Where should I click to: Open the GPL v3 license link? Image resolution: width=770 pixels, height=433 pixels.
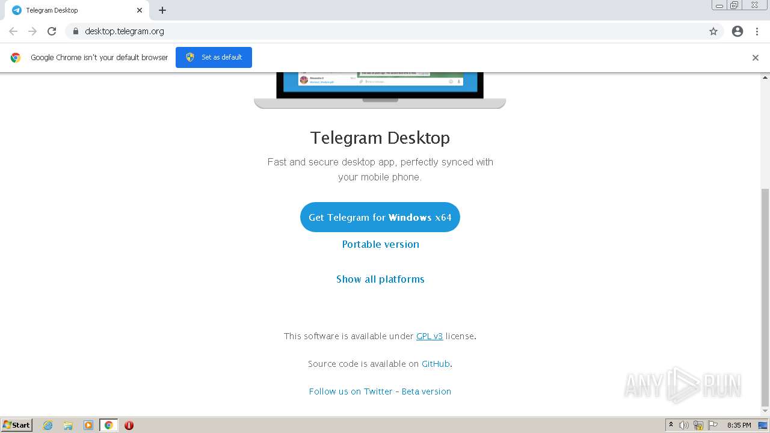pos(430,336)
